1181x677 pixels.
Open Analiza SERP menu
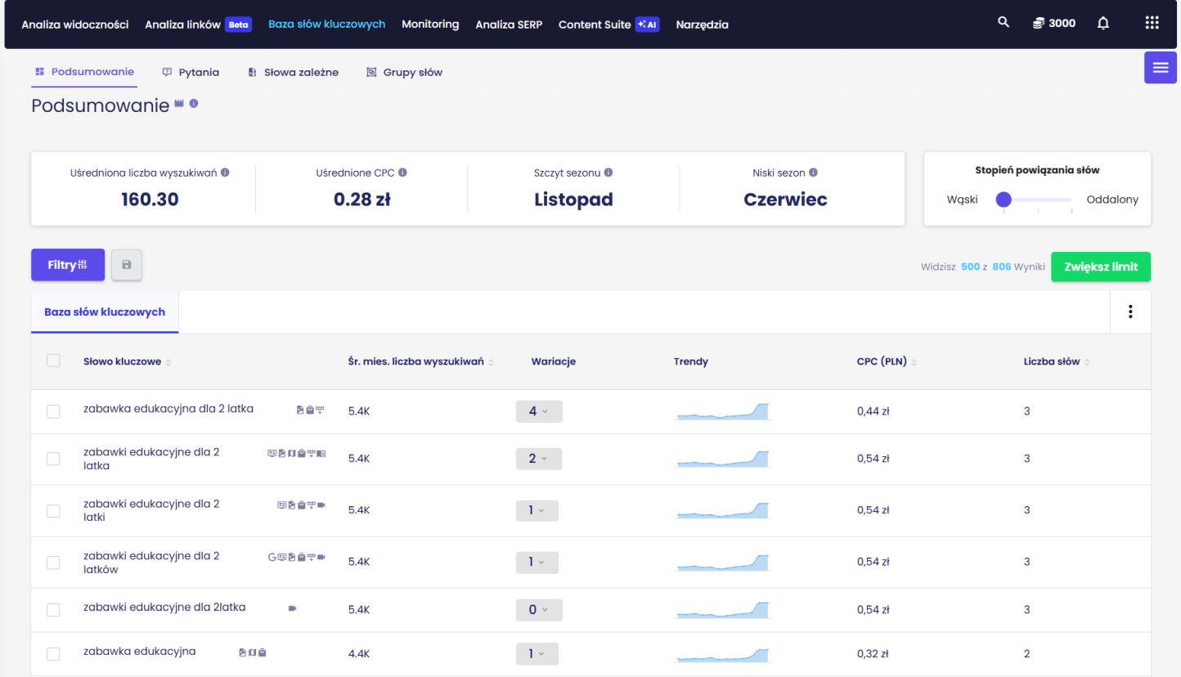point(509,25)
